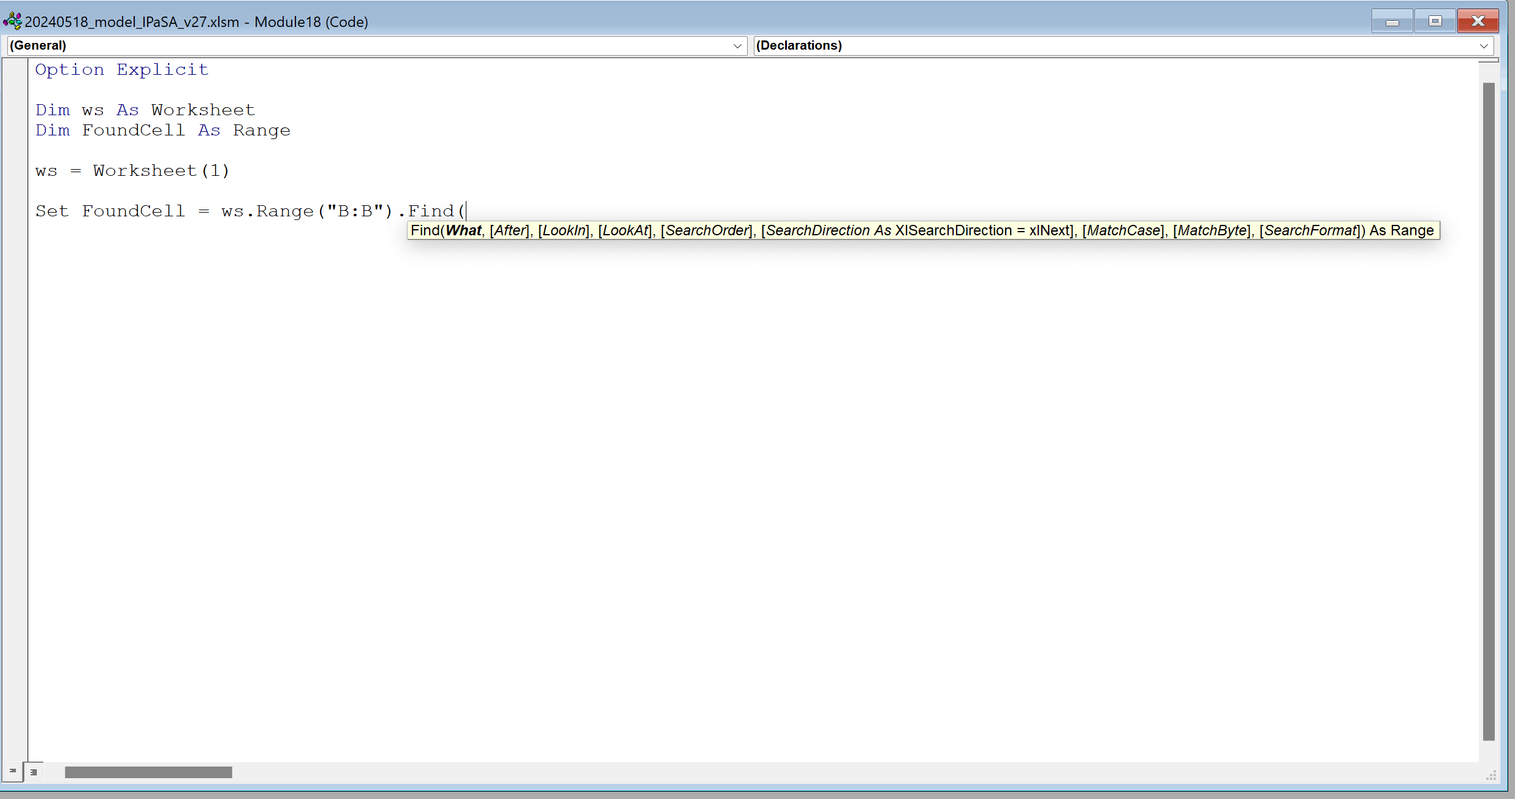Click the vertical scrollbar thumb
This screenshot has width=1515, height=799.
point(1489,411)
